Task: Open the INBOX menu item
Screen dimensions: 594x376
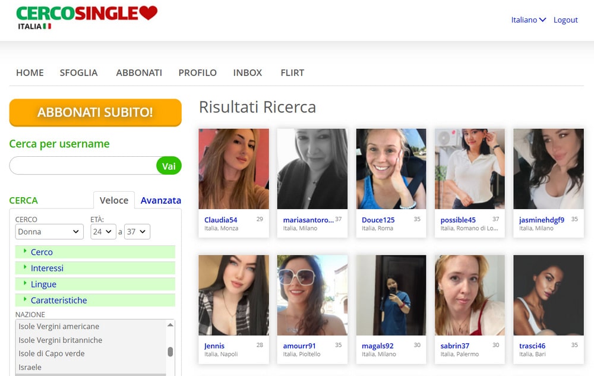Action: [248, 72]
